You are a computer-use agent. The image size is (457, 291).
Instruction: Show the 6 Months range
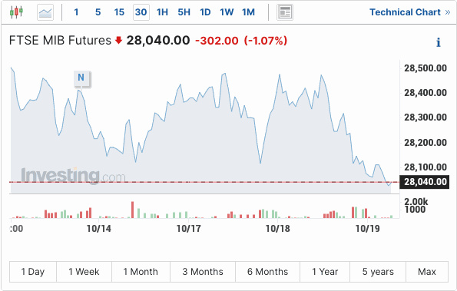point(267,272)
